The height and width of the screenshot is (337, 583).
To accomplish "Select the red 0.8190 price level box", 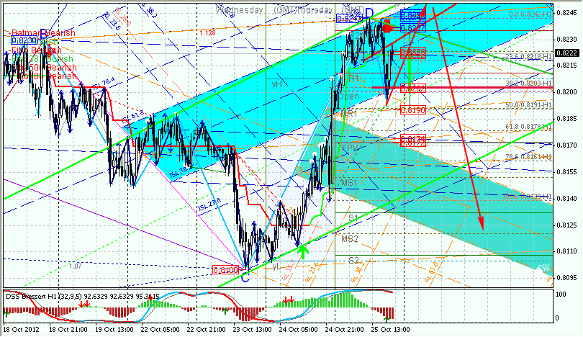I will click(412, 110).
